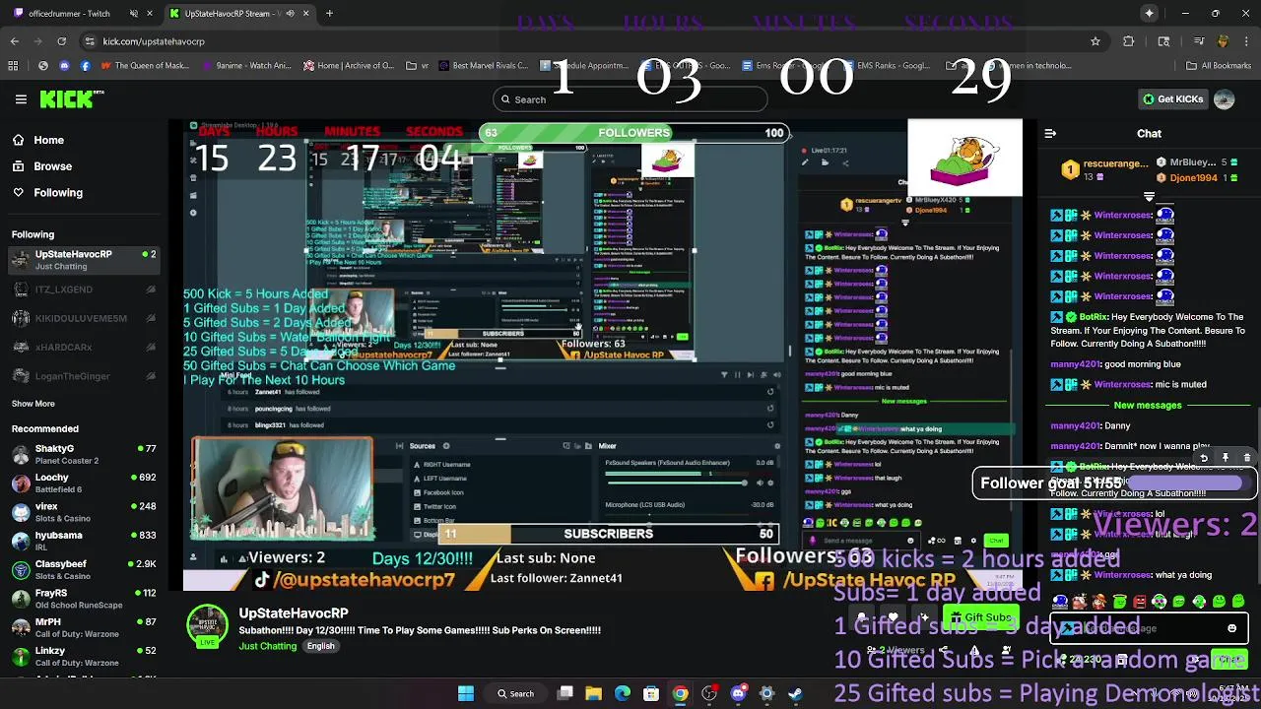The height and width of the screenshot is (709, 1261).
Task: Open Facebook bookmark icon
Action: 85,66
